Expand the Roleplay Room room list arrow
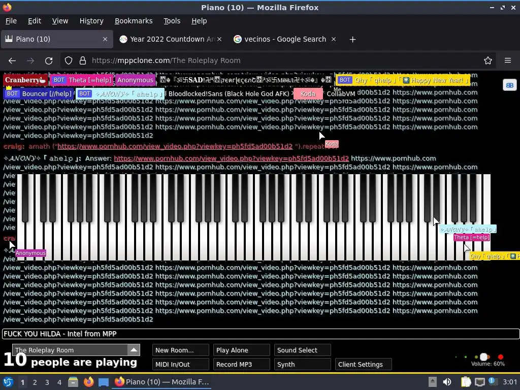Viewport: 520px width, 390px height. (x=134, y=350)
